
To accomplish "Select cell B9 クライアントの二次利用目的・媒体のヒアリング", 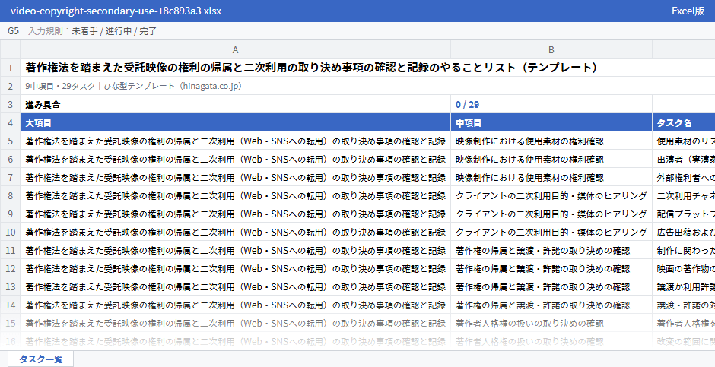I will pos(551,214).
